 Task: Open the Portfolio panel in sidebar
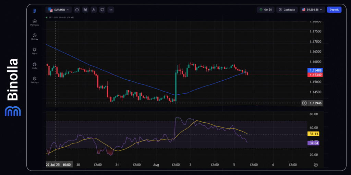coord(35,23)
